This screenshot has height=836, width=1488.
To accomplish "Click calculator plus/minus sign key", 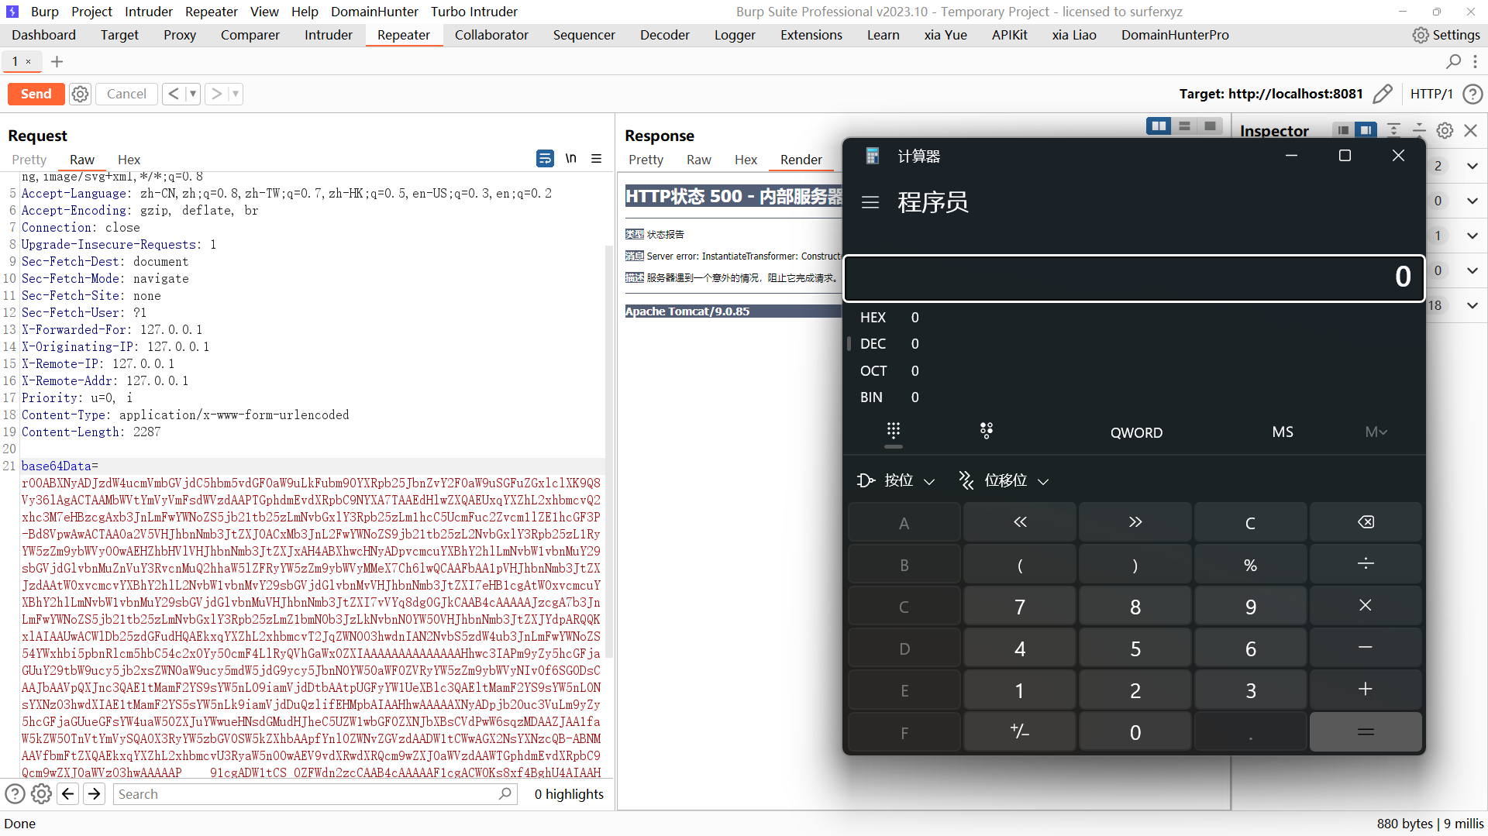I will [1020, 732].
